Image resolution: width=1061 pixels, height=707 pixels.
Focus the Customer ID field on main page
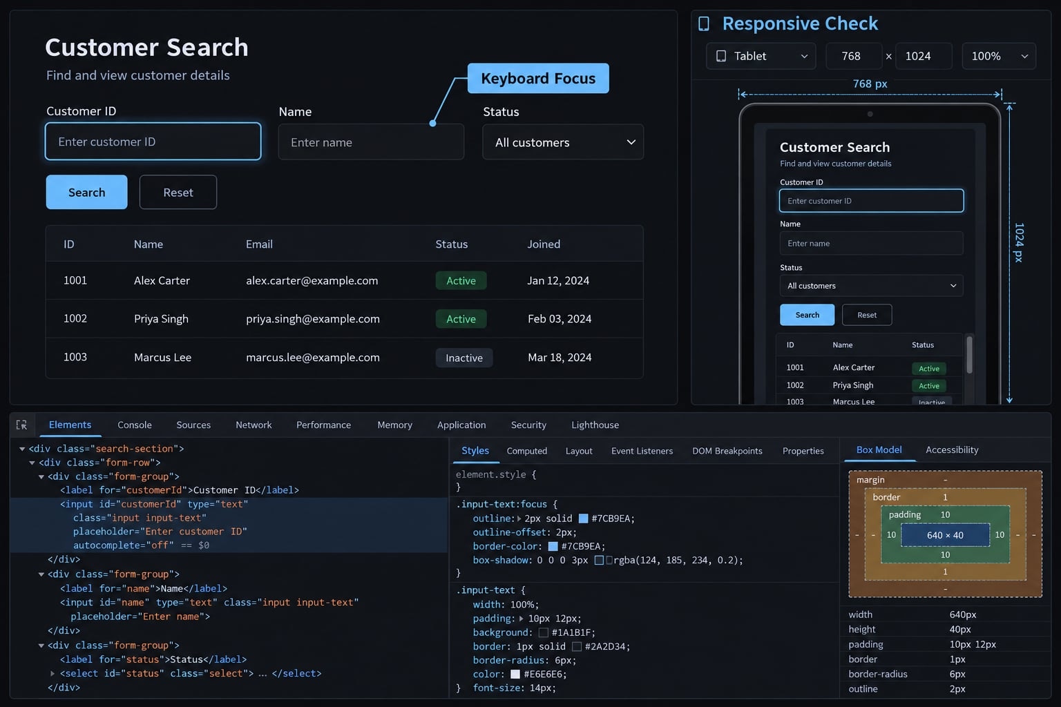(x=153, y=142)
